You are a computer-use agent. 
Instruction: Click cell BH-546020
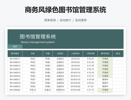[x=15, y=90]
